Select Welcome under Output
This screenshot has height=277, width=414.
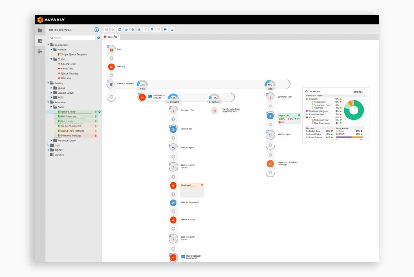tap(64, 78)
